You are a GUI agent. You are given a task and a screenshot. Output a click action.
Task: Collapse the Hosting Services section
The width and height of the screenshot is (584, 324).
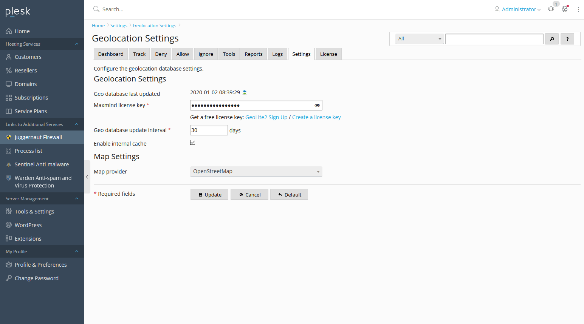[x=77, y=44]
